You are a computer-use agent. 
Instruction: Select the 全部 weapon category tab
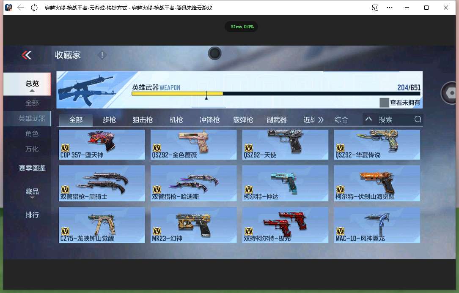[76, 120]
